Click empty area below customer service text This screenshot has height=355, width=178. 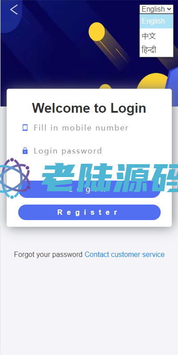click(x=89, y=306)
